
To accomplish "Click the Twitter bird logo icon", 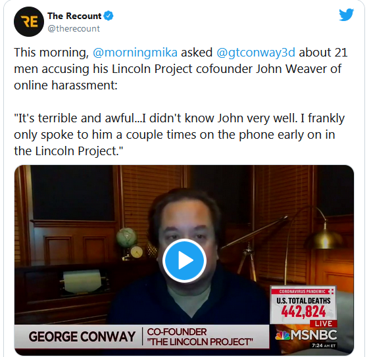I will click(x=346, y=15).
